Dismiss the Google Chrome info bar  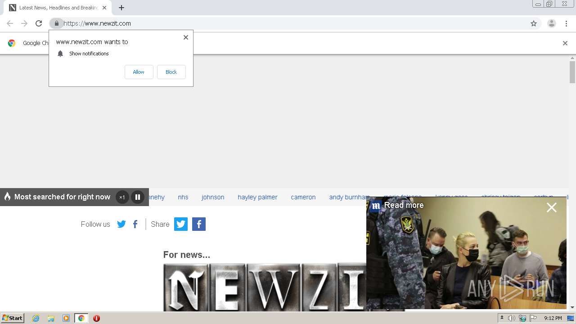pyautogui.click(x=565, y=43)
